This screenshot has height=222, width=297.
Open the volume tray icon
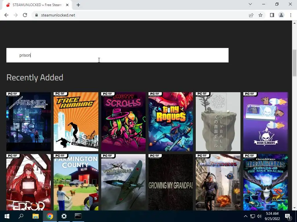(x=259, y=216)
